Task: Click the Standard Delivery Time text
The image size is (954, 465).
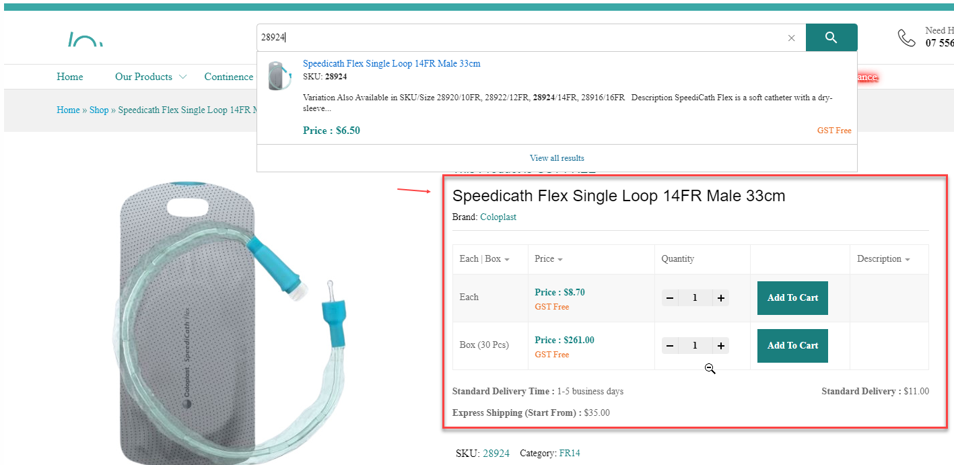Action: [x=504, y=392]
